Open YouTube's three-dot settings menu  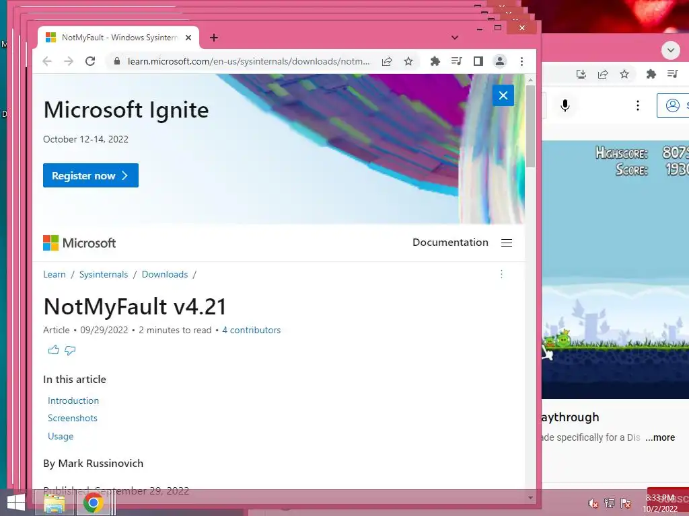tap(638, 105)
